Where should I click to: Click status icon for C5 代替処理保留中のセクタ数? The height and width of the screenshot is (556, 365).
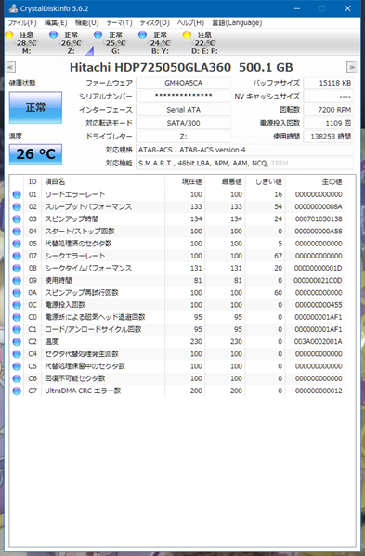point(17,366)
